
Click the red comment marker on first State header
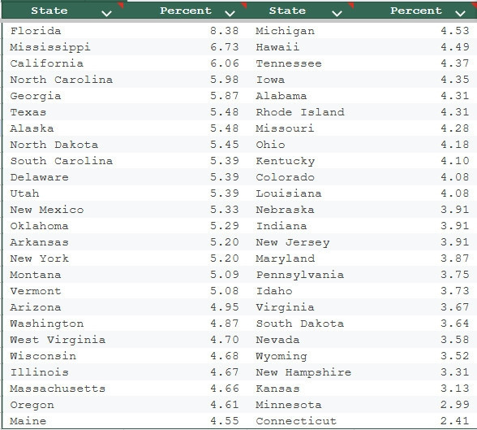coord(122,5)
